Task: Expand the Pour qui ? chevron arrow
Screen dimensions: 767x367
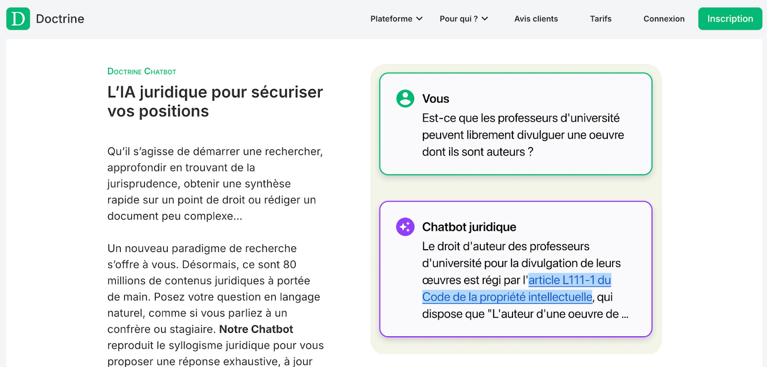Action: coord(485,19)
